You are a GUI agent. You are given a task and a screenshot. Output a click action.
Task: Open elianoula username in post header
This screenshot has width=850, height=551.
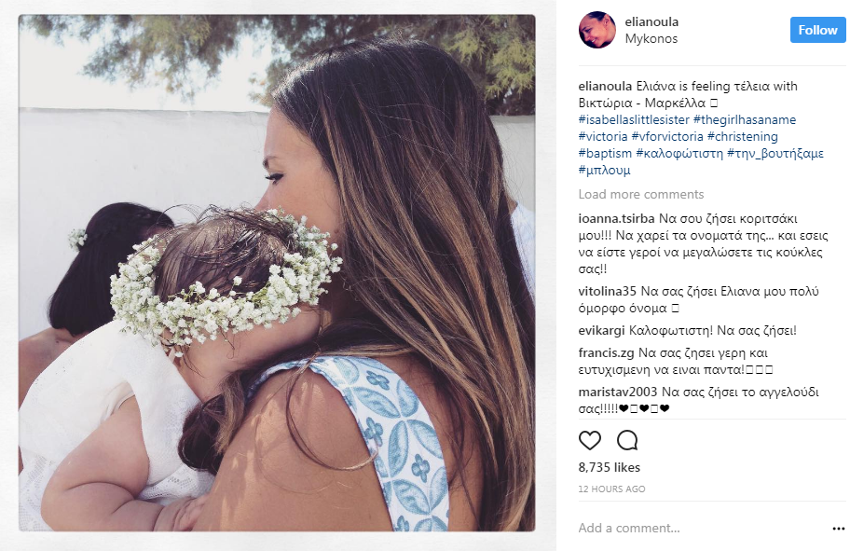point(651,21)
